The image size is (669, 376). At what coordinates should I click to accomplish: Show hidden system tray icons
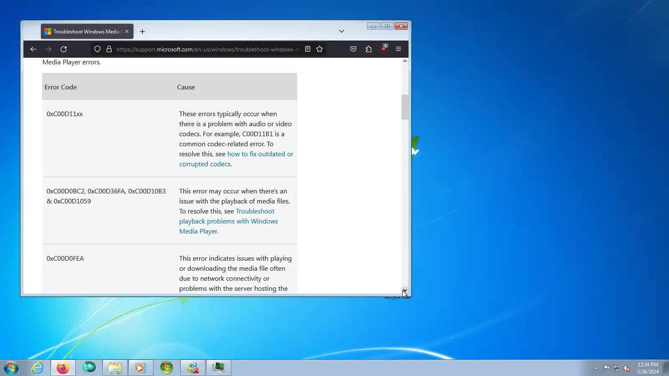(596, 368)
